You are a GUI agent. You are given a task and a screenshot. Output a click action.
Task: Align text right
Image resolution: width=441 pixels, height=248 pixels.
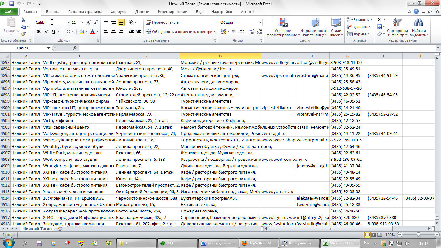coord(121,32)
